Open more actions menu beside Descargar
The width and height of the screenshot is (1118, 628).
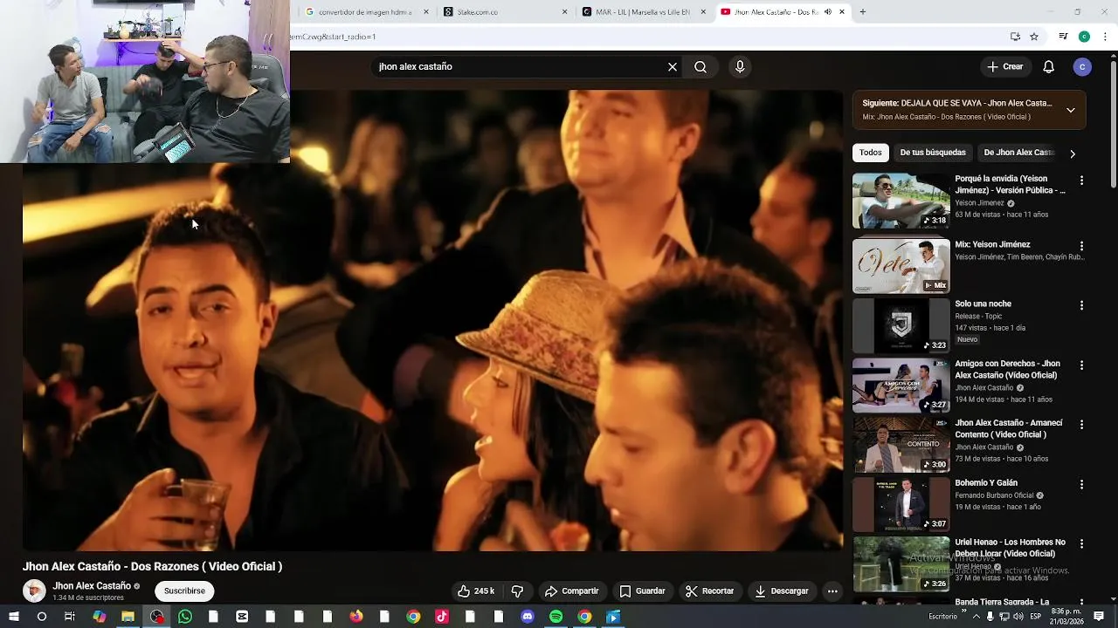point(832,591)
